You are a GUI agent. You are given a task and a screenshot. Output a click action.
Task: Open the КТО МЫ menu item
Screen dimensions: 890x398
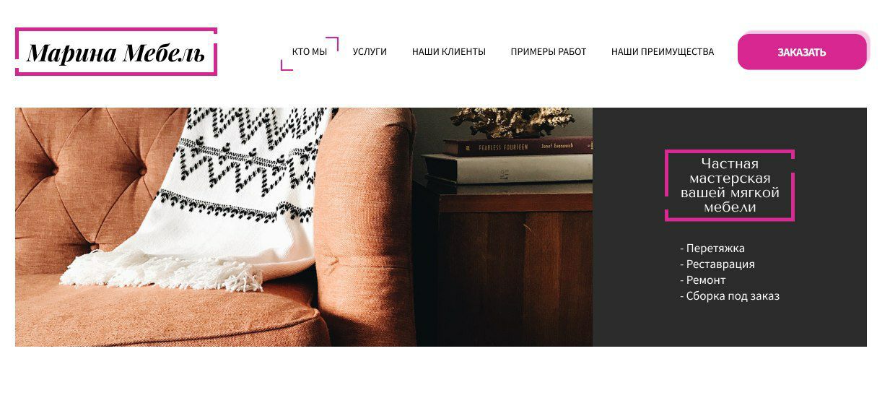[x=310, y=52]
